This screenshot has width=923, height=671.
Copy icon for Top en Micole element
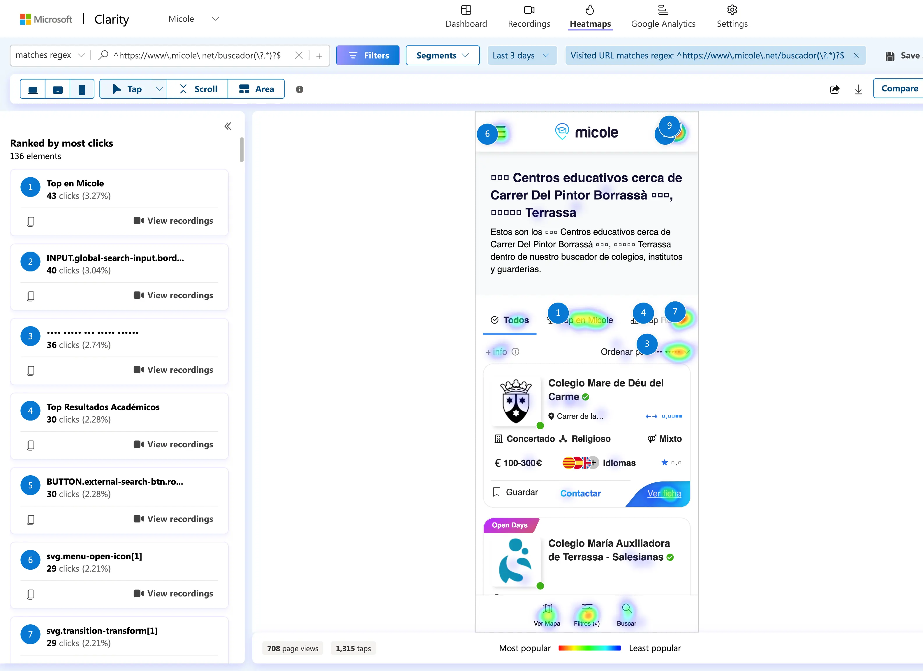[x=31, y=221]
